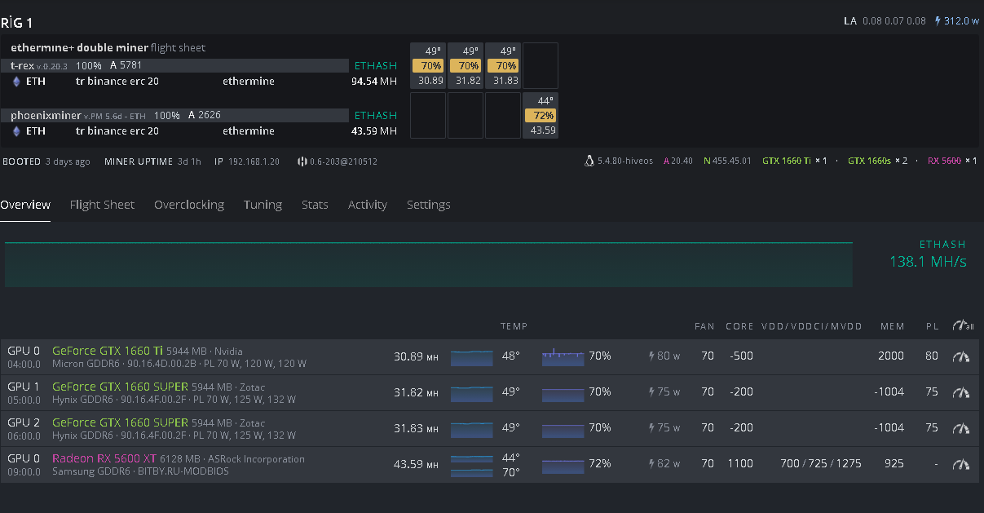Select the Settings tab

[429, 205]
